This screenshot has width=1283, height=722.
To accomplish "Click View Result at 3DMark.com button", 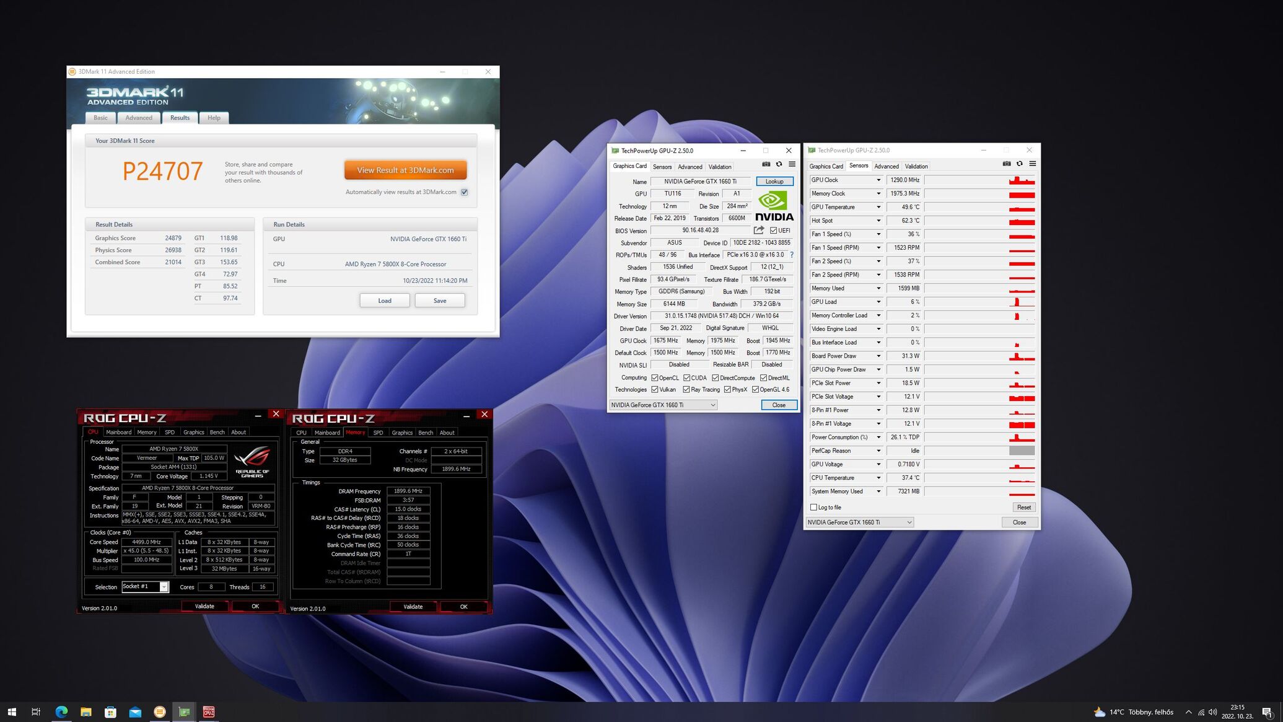I will click(x=405, y=170).
